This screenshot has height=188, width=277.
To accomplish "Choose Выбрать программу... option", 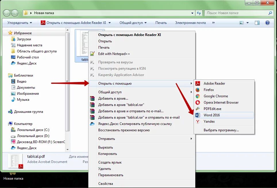I will tap(224, 130).
